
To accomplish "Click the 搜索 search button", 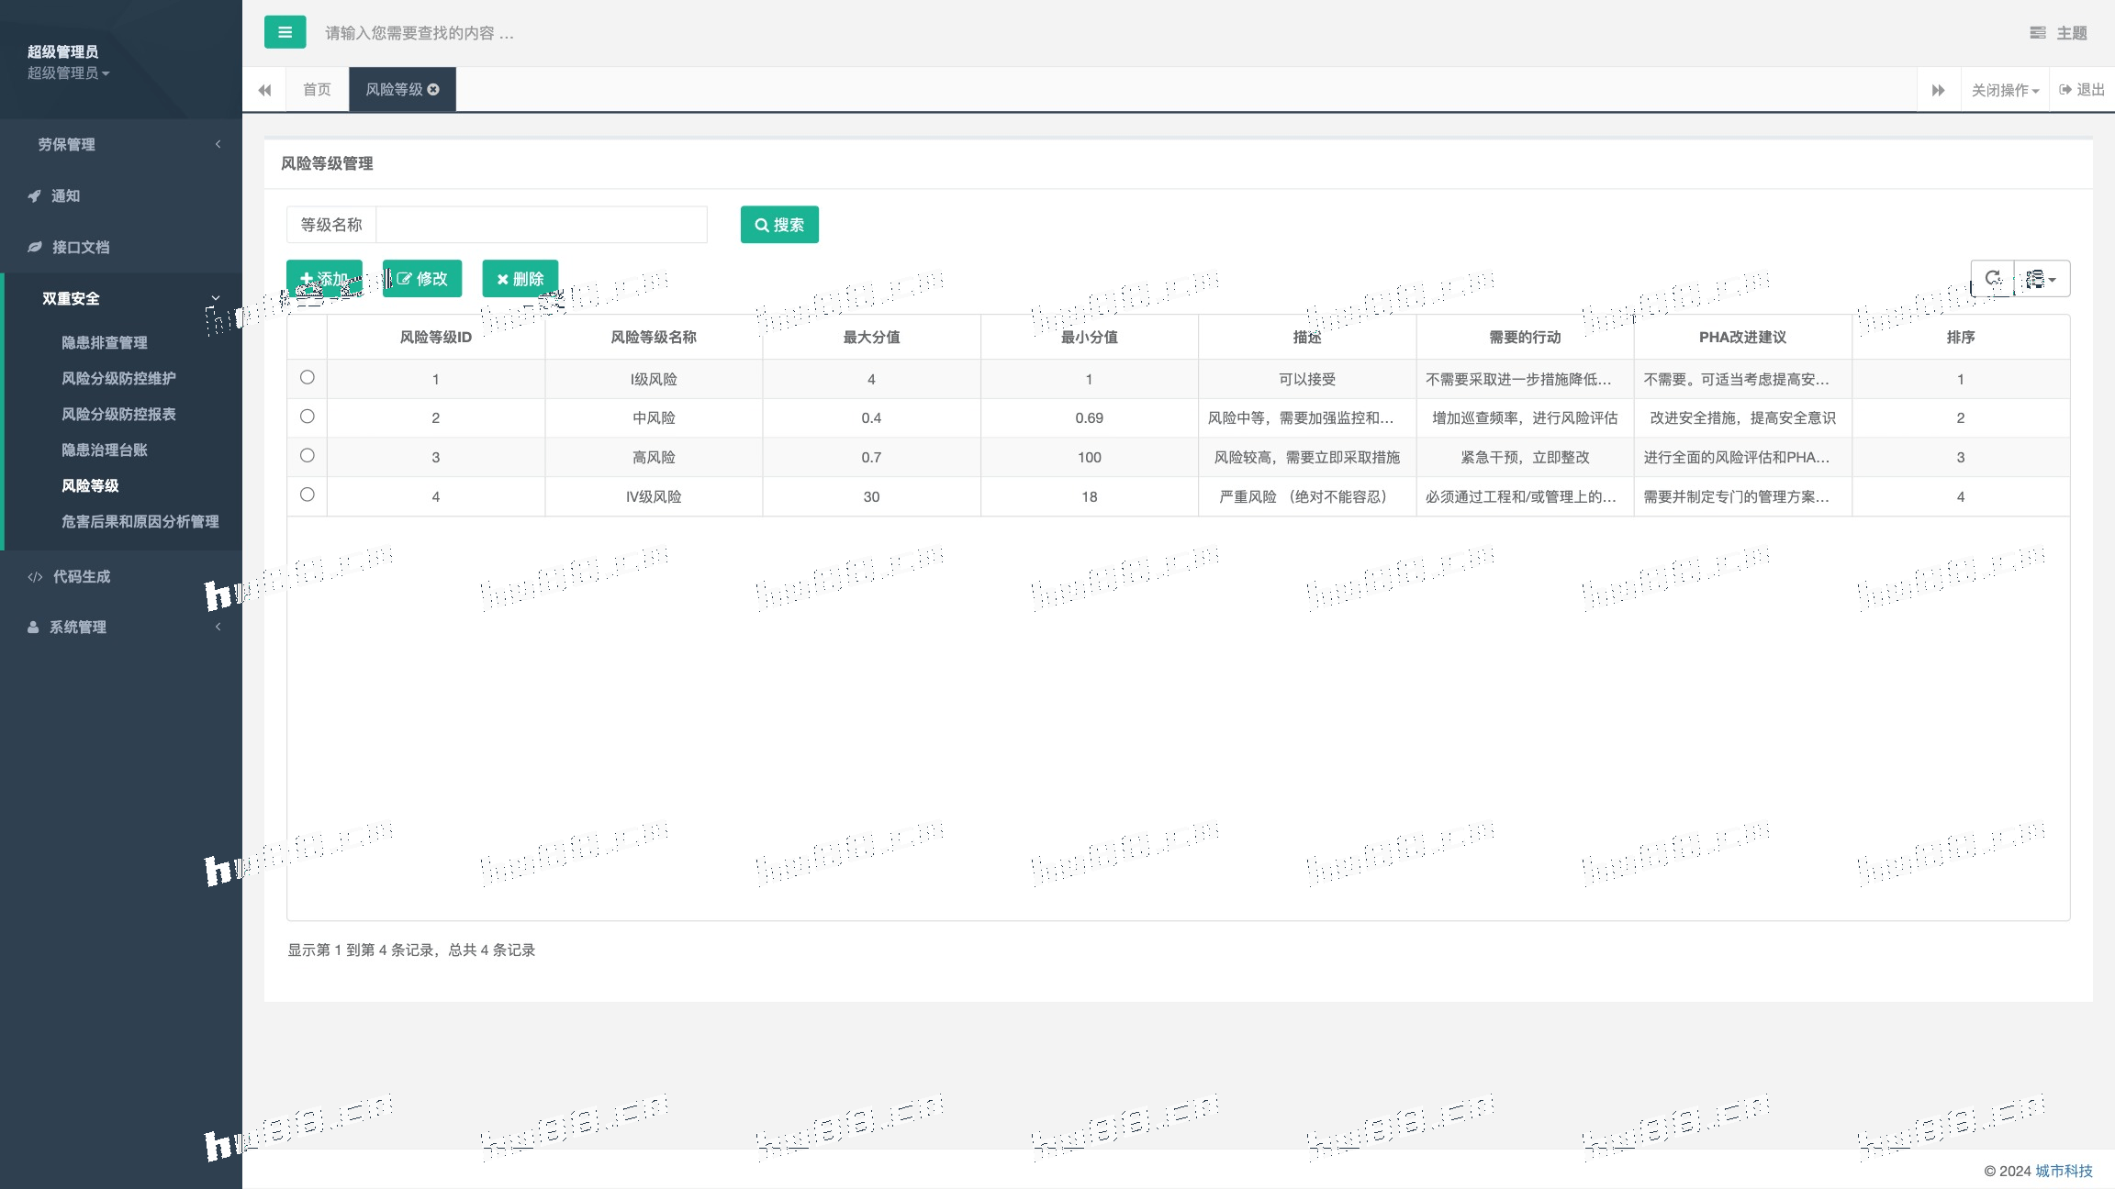I will click(779, 225).
